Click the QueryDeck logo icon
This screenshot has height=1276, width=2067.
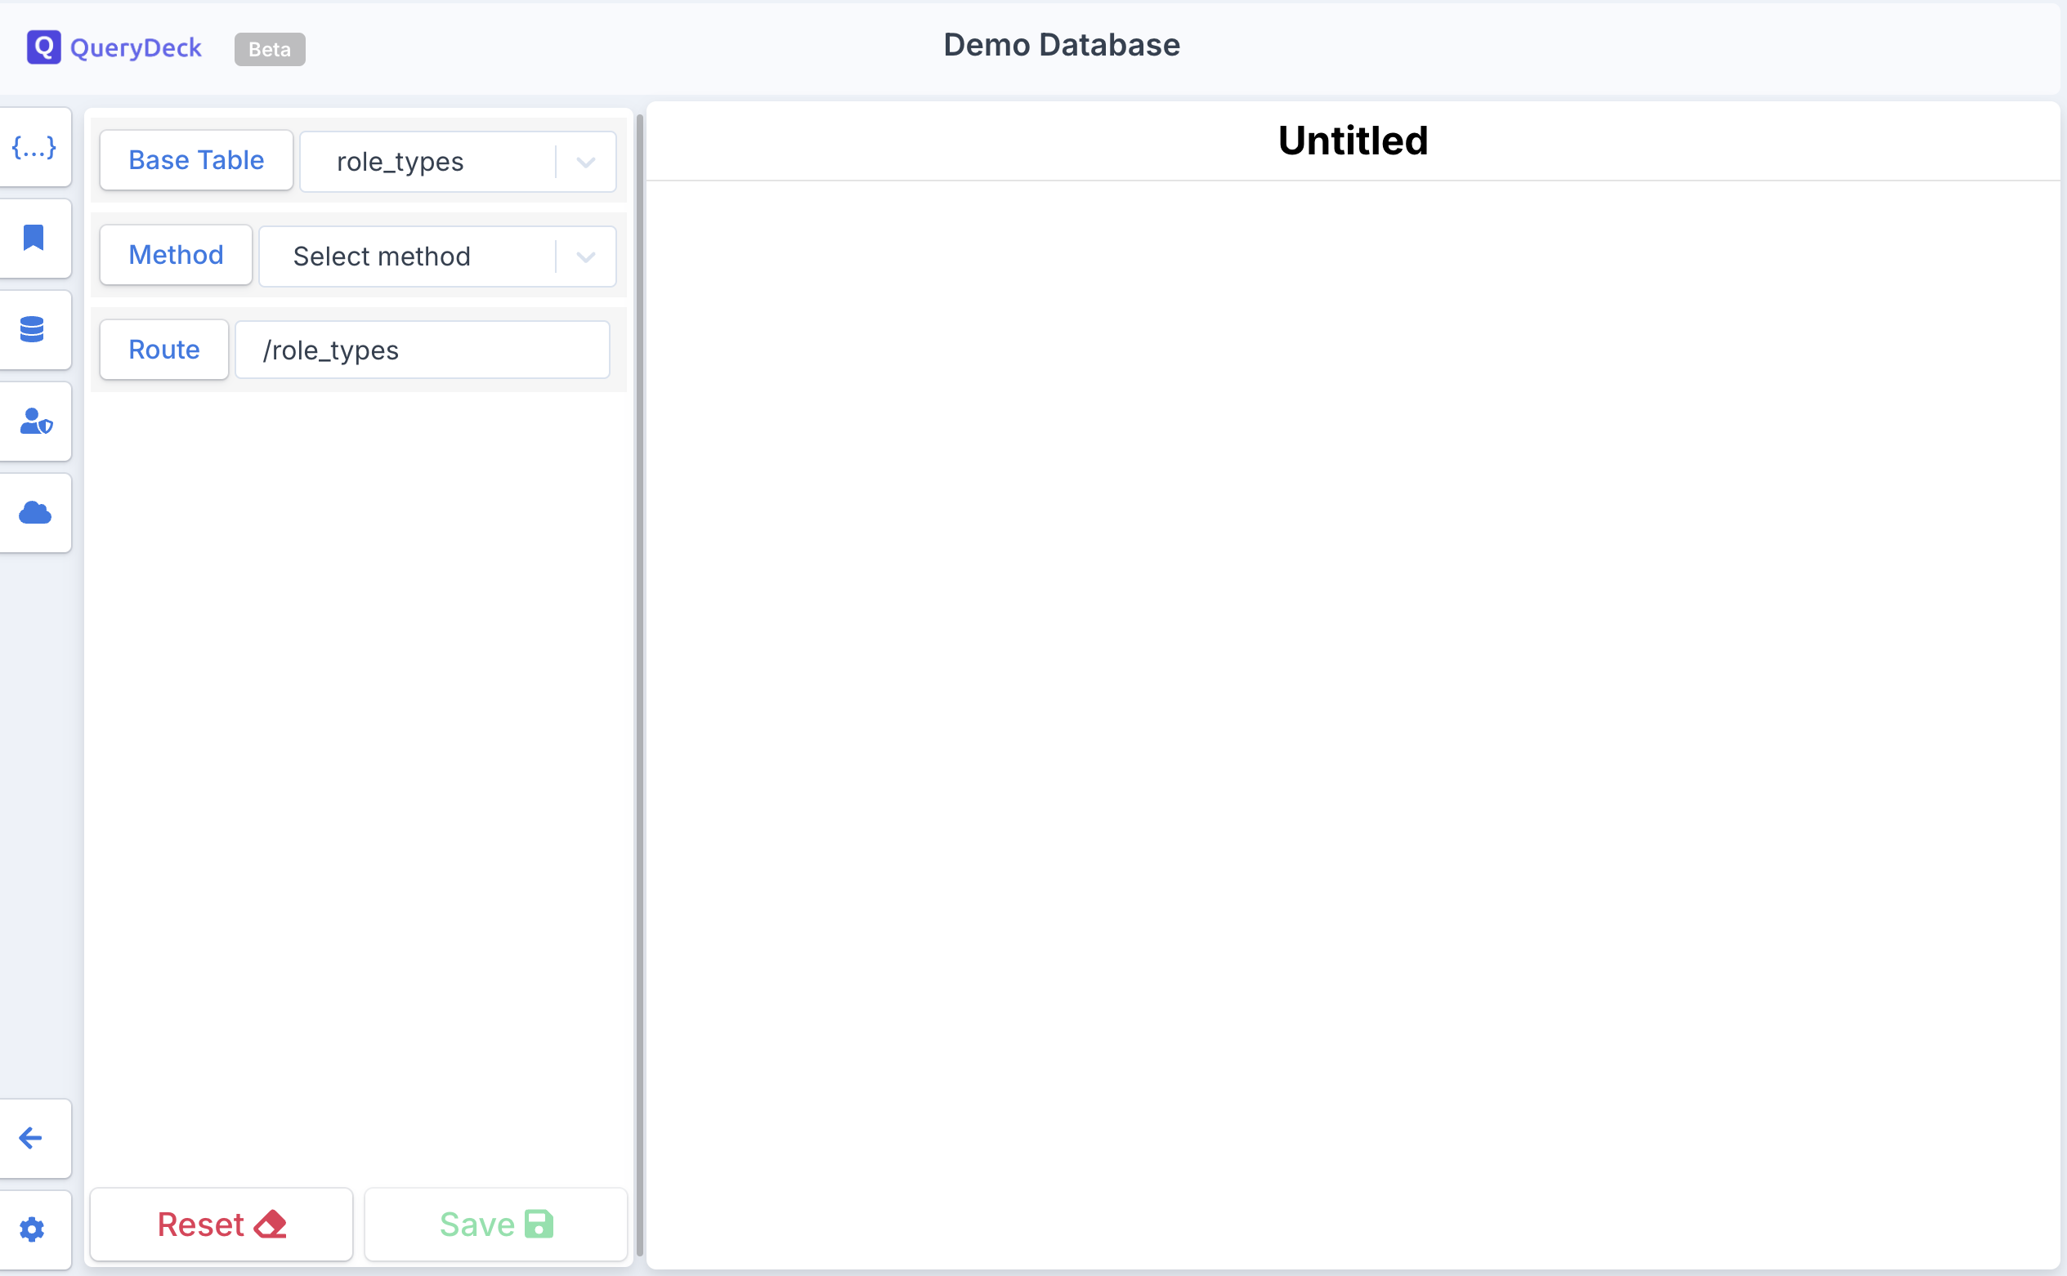(44, 47)
